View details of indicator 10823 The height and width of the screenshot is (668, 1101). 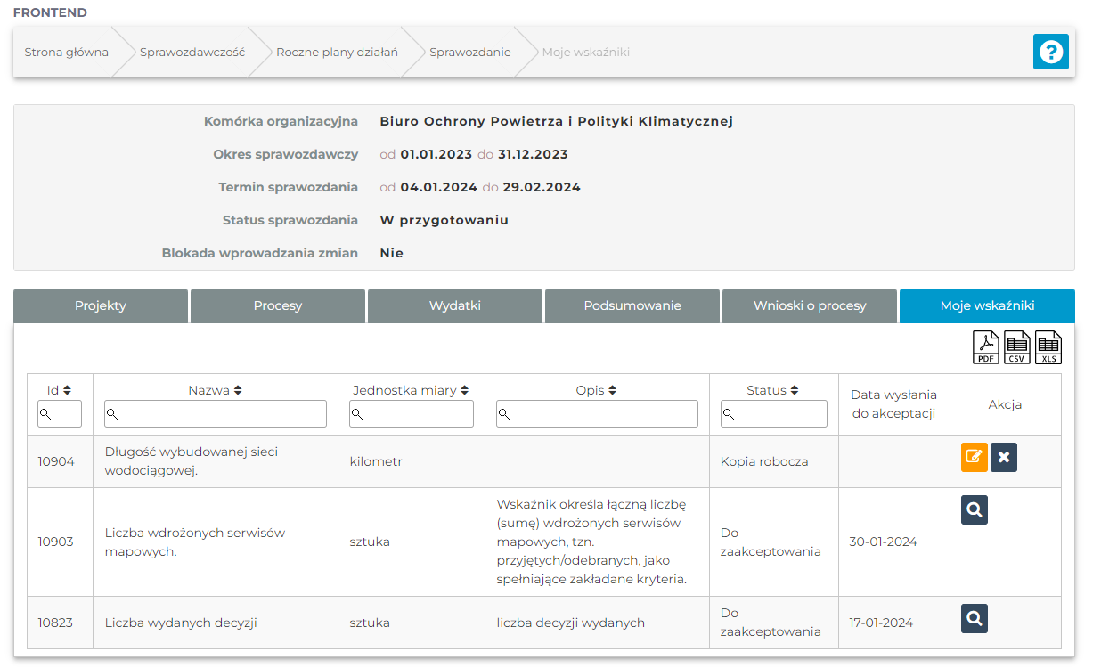[975, 619]
